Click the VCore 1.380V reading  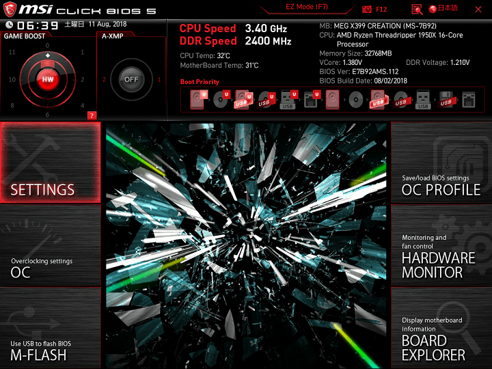(x=341, y=62)
